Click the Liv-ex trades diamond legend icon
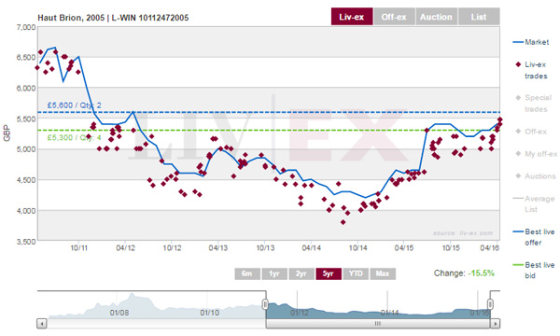The image size is (560, 336). point(518,64)
